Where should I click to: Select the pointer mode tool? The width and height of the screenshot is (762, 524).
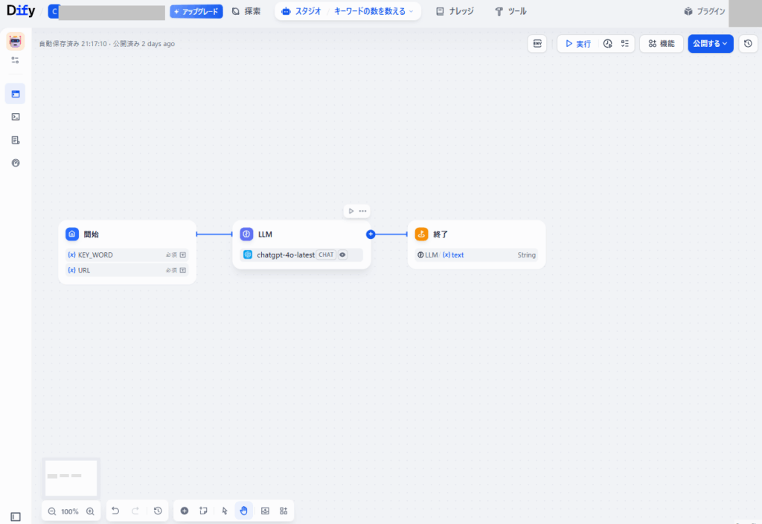coord(224,511)
